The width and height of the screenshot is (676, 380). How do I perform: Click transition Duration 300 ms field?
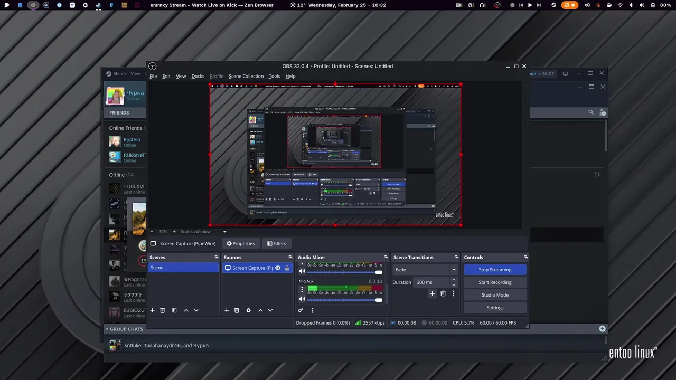(x=431, y=282)
